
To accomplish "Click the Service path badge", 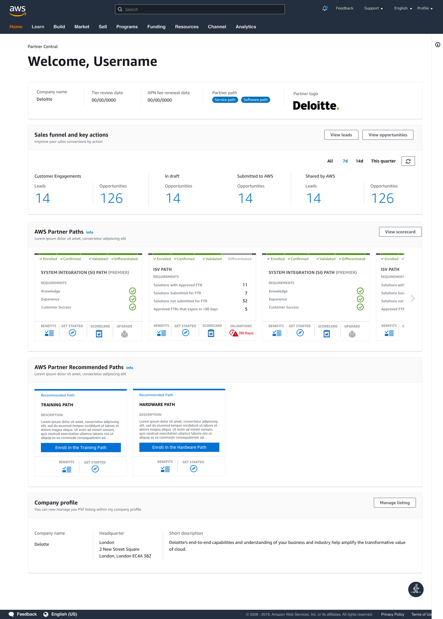I will [x=225, y=100].
